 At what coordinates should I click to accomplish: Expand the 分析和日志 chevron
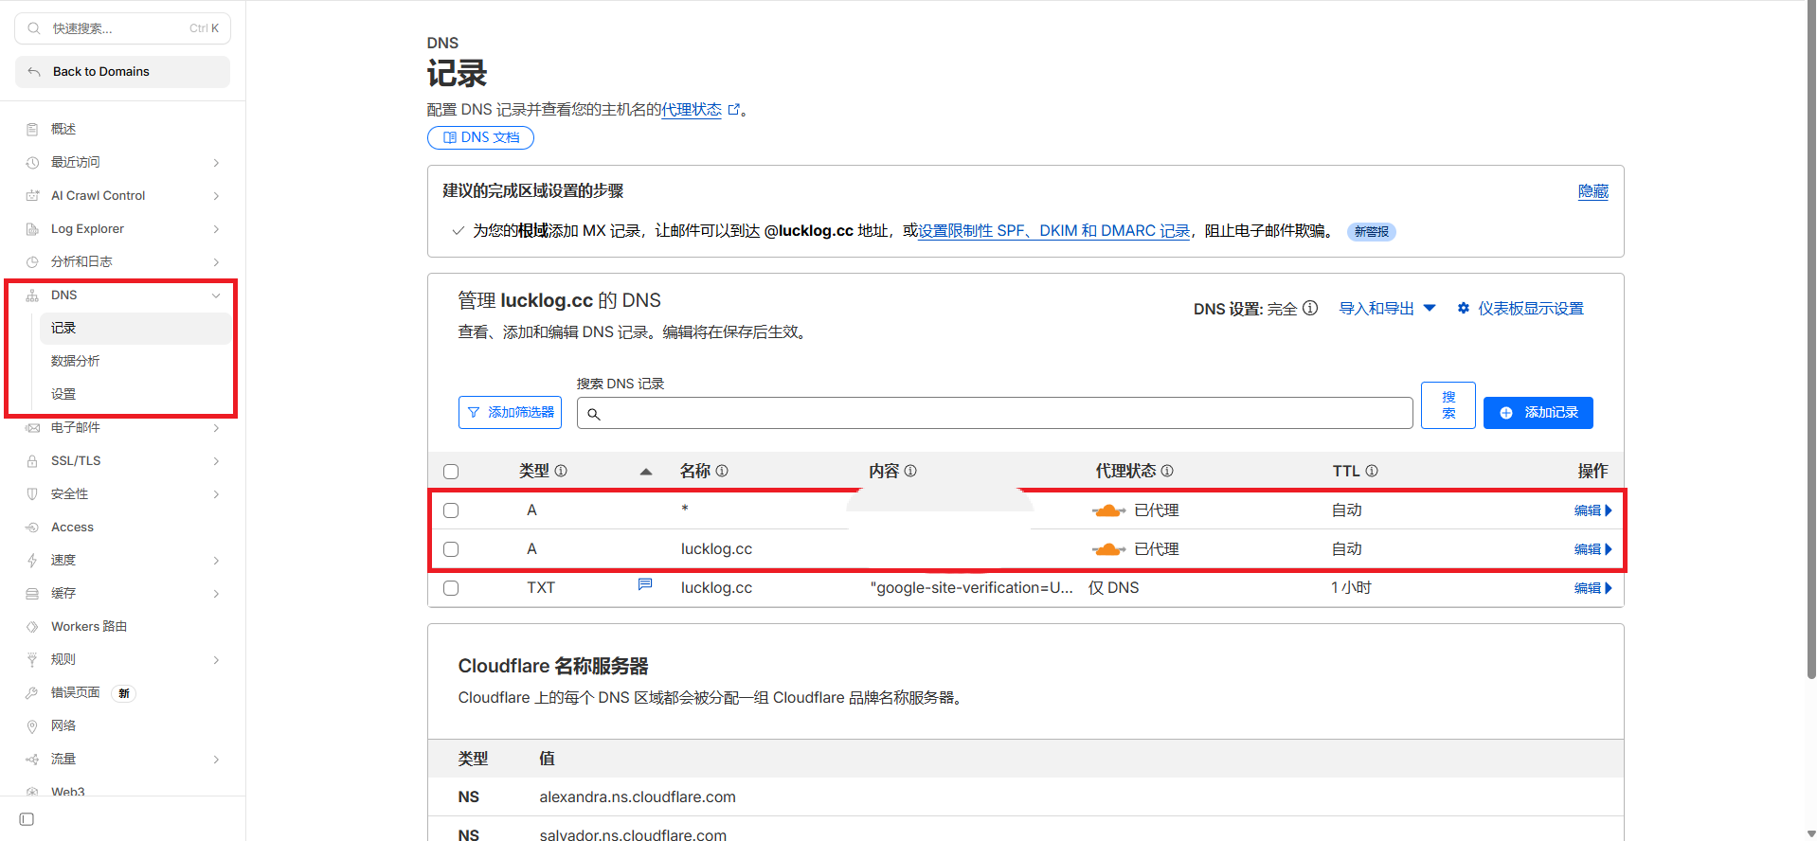click(216, 262)
